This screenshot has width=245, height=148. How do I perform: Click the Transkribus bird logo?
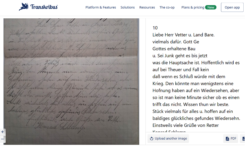point(23,7)
